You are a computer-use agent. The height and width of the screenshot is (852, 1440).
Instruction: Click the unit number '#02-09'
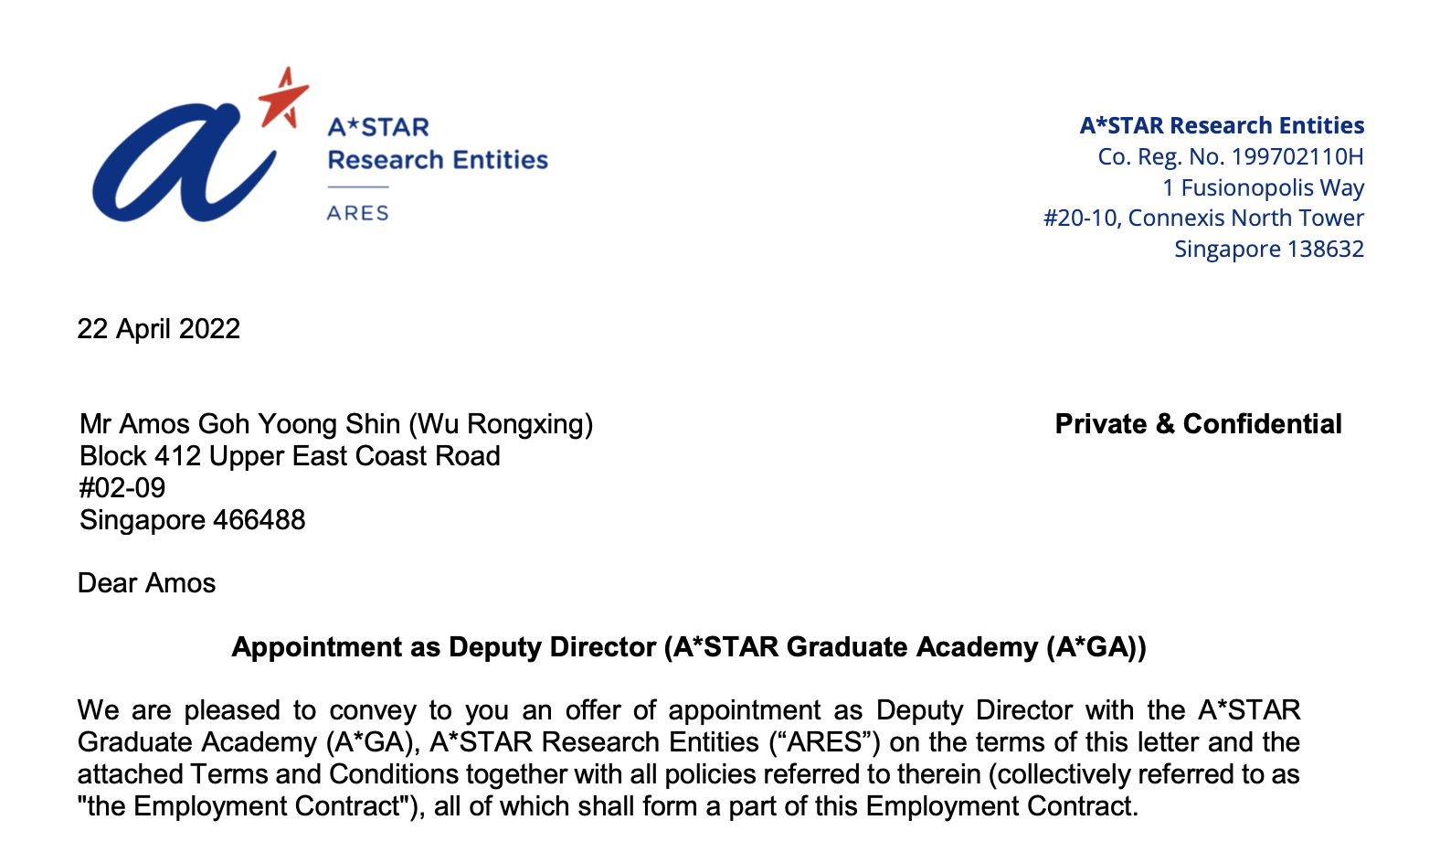[122, 488]
